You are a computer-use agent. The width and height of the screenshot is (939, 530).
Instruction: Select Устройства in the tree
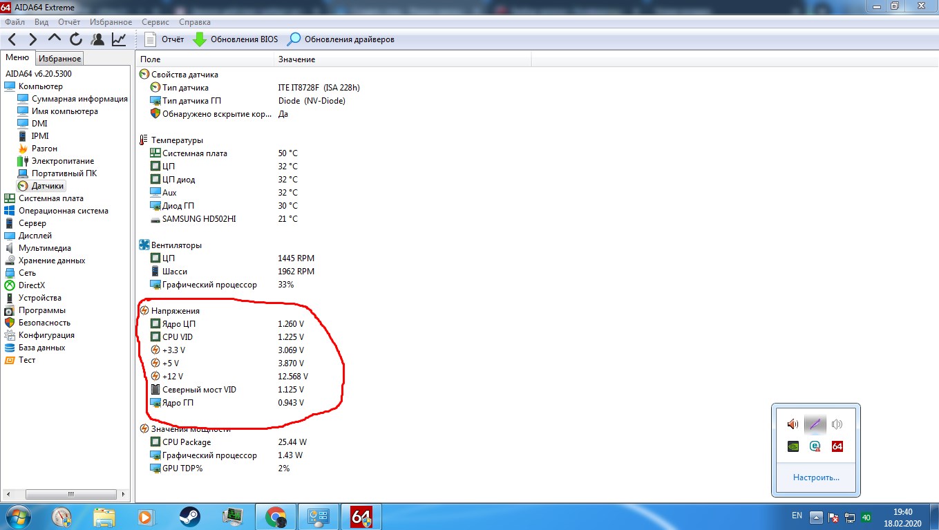click(33, 298)
